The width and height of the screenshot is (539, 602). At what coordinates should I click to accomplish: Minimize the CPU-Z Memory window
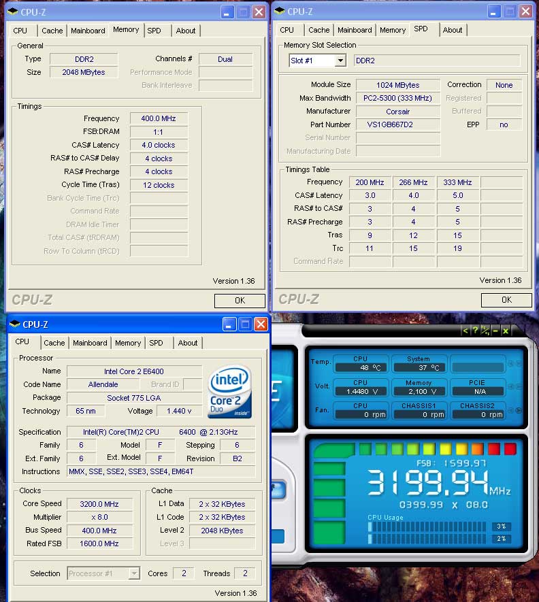(227, 12)
